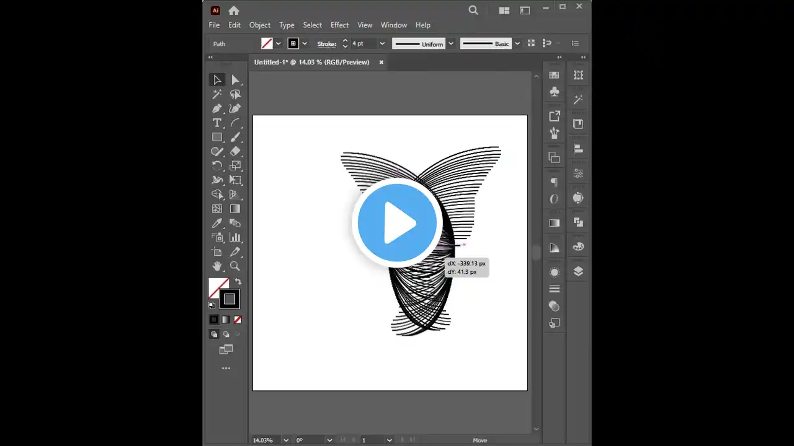The height and width of the screenshot is (446, 794).
Task: Open the stroke weight dropdown
Action: pos(382,43)
